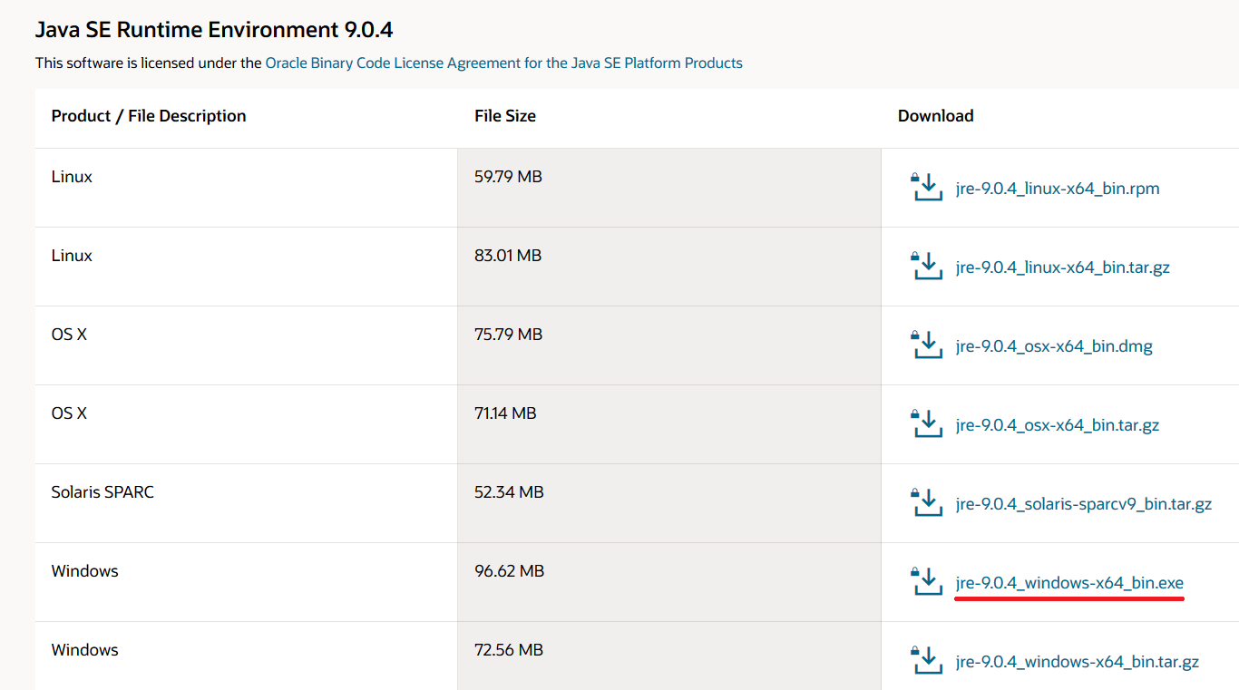The width and height of the screenshot is (1239, 690).
Task: Click the jre-9.0.4_linux-x64_bin.tar.gz link
Action: click(x=1062, y=267)
